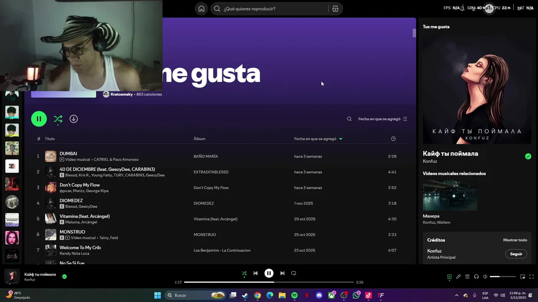Open the Browse icon beside search field
Image resolution: width=538 pixels, height=302 pixels.
(335, 9)
